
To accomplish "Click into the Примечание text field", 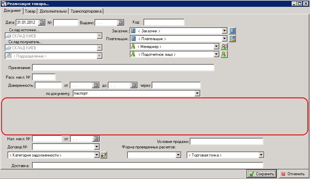I will point(123,68).
